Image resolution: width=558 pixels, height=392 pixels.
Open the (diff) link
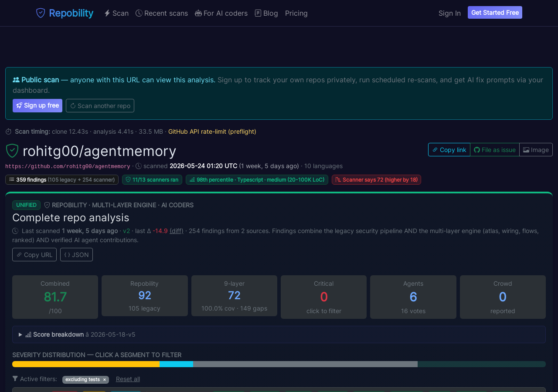177,231
